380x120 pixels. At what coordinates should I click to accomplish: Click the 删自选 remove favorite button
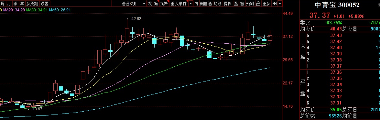(x=206, y=3)
